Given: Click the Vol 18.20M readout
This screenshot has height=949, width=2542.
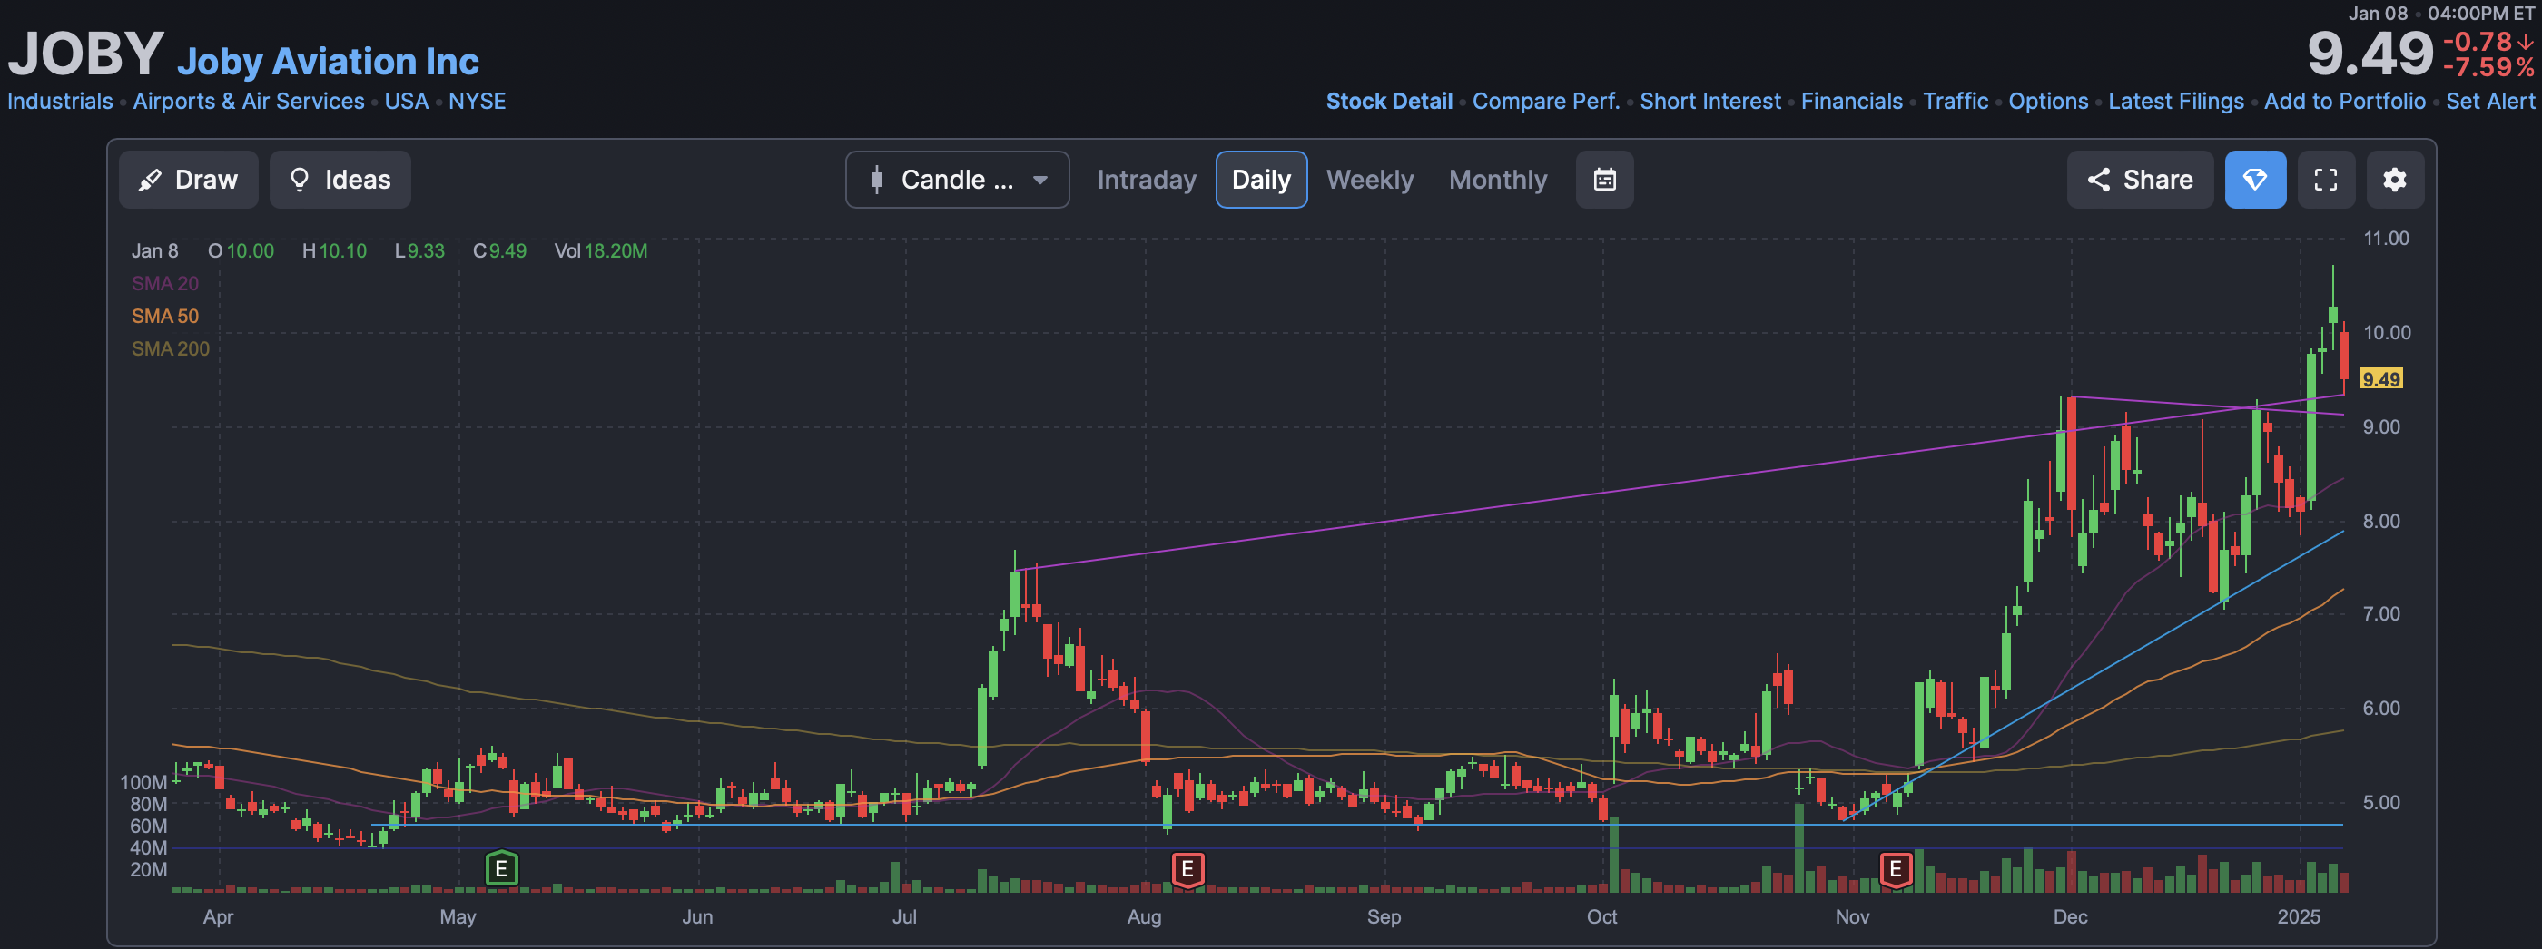Looking at the screenshot, I should pyautogui.click(x=601, y=250).
